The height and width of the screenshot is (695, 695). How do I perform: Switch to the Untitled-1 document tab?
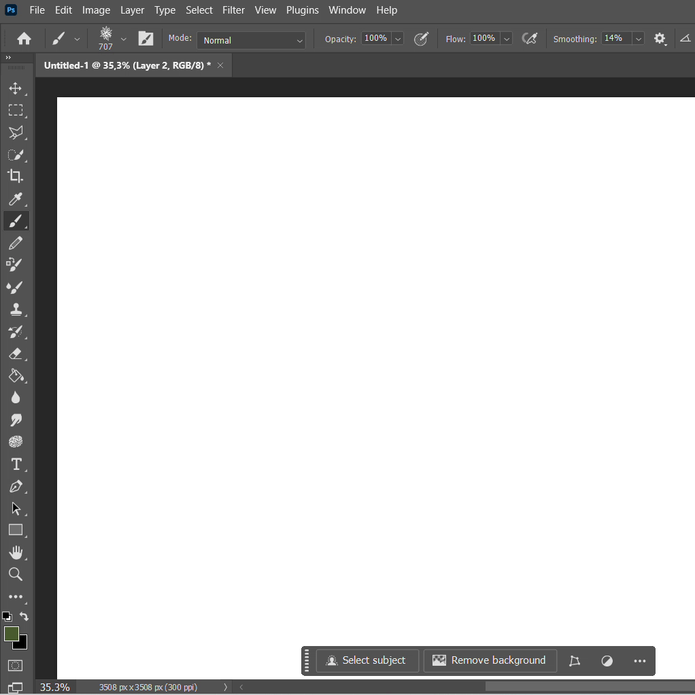pyautogui.click(x=126, y=65)
